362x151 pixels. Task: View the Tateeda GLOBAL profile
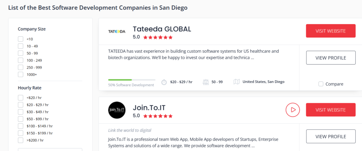coord(331,58)
